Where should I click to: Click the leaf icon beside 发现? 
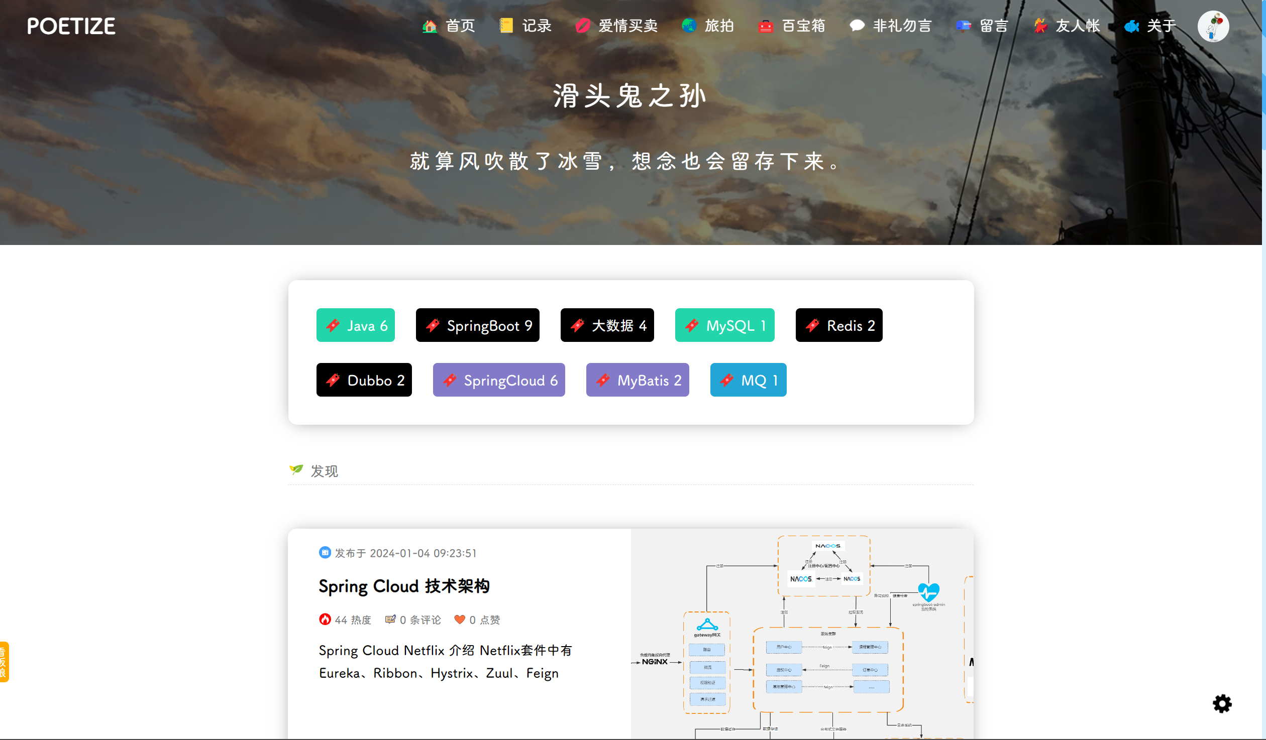tap(296, 470)
